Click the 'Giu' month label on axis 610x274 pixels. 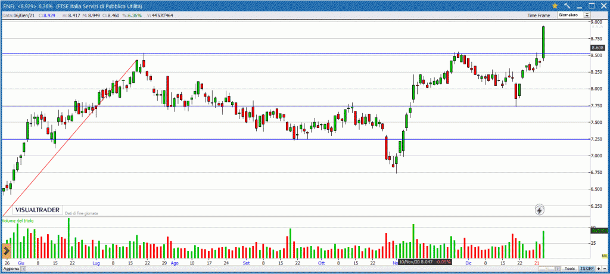tap(21, 263)
